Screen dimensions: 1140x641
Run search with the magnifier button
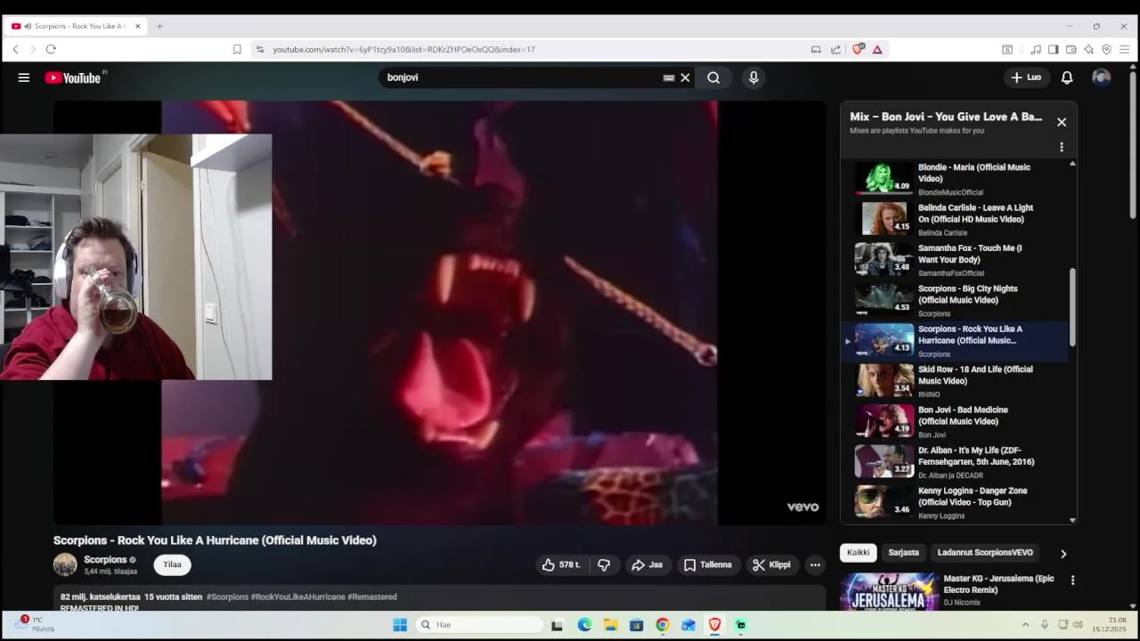pyautogui.click(x=713, y=77)
